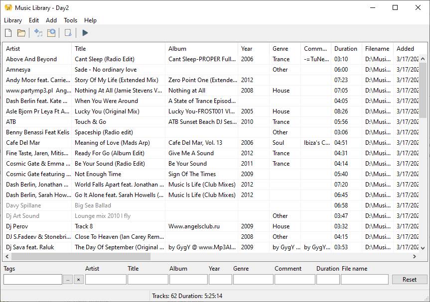Click the Open library folder icon

tap(21, 33)
